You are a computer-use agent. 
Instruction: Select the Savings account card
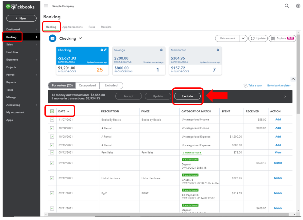click(x=139, y=61)
